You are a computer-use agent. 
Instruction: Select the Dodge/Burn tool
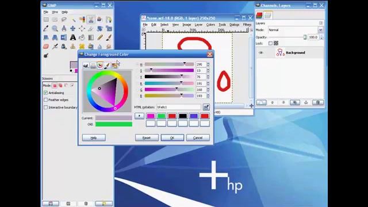pos(46,56)
